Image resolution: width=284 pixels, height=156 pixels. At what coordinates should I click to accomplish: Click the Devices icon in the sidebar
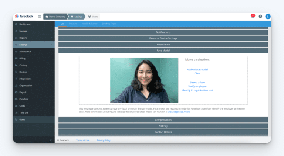[16, 72]
